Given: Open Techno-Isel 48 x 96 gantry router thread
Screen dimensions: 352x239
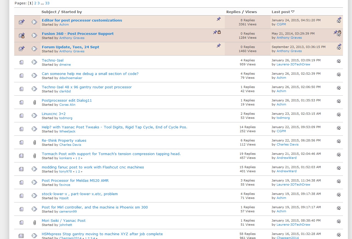Looking at the screenshot, I should tap(87, 87).
